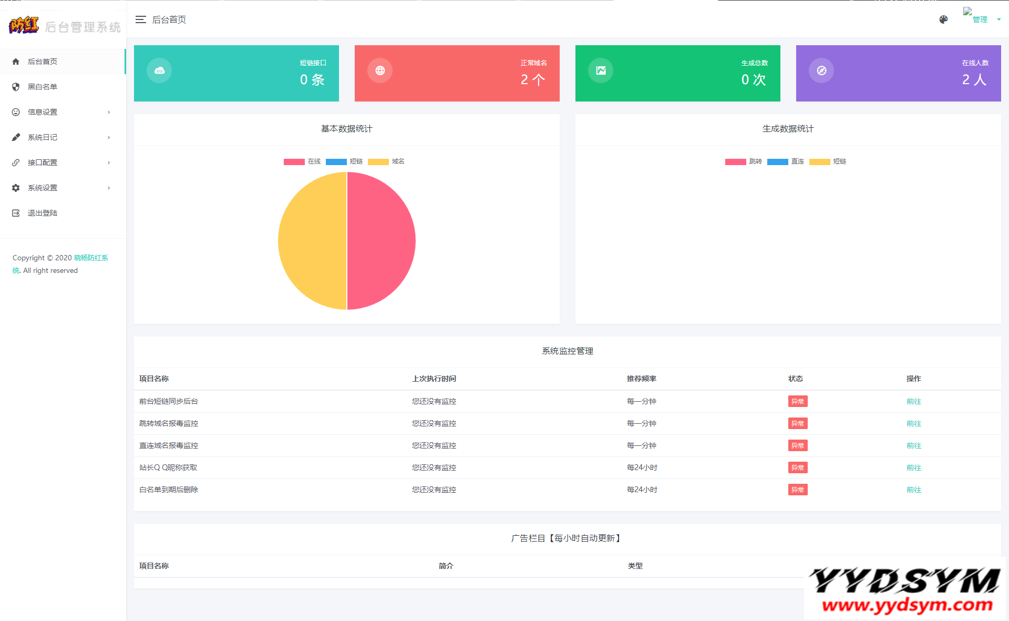
Task: Click the 异常 badge for 直连域名报毒监控
Action: pos(797,445)
